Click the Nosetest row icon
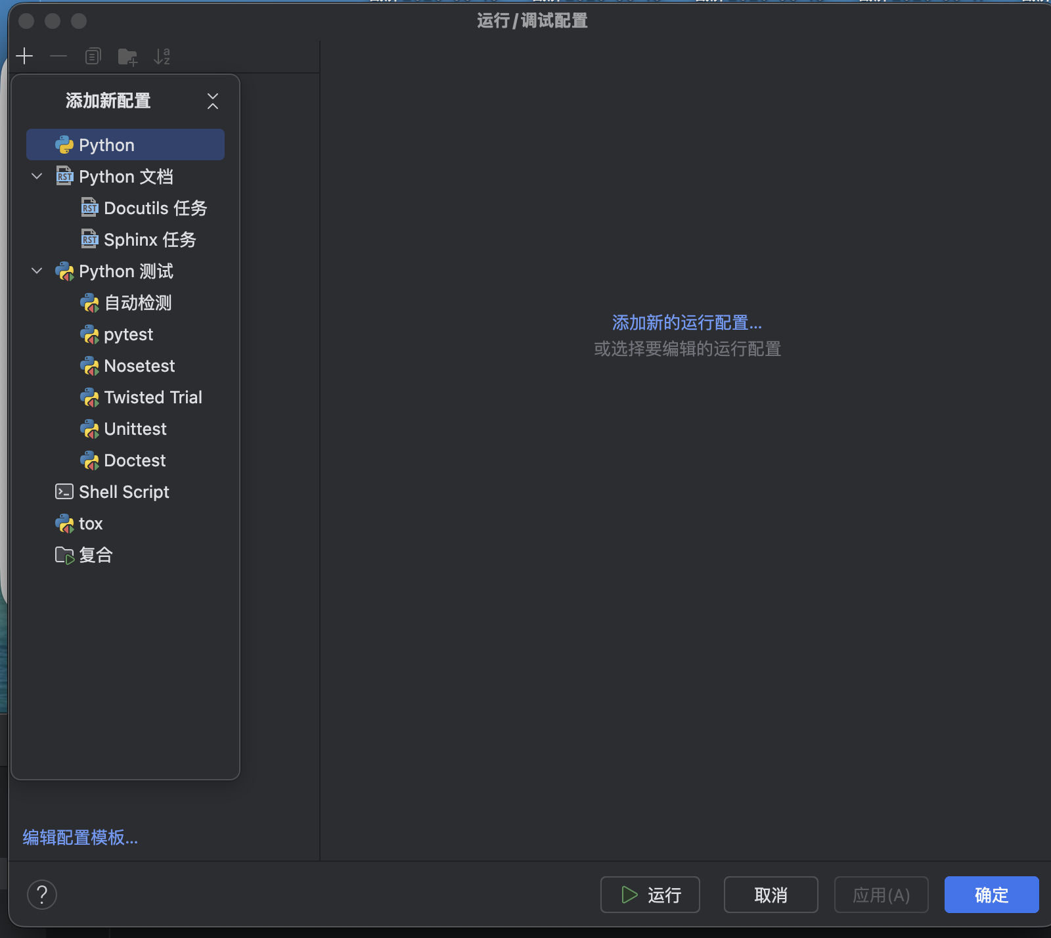1051x938 pixels. tap(89, 366)
